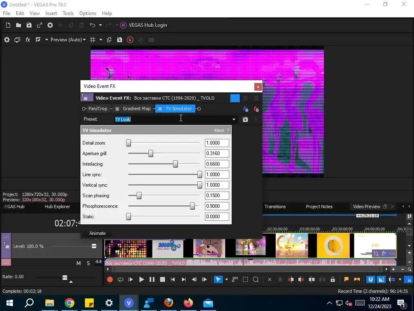Click the Render As export icon

[40, 25]
